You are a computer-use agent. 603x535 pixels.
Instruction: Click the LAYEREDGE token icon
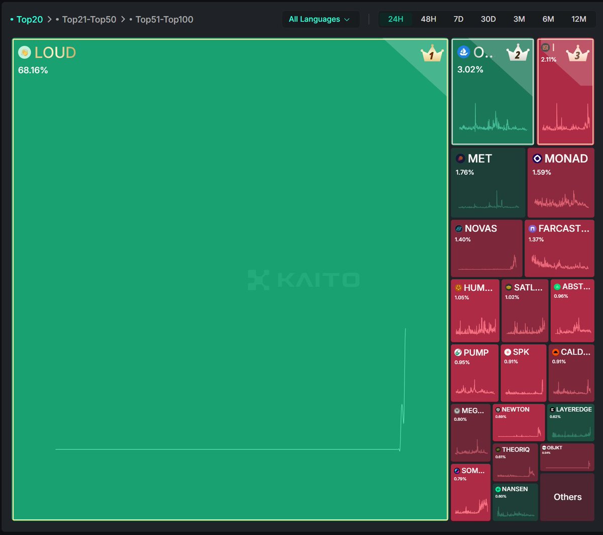click(x=552, y=410)
